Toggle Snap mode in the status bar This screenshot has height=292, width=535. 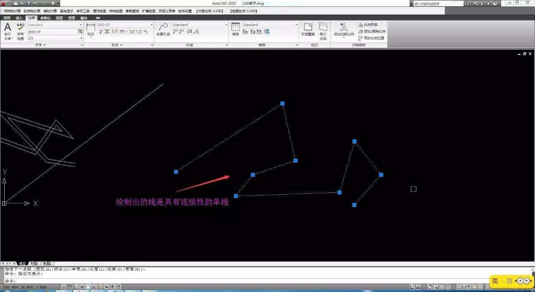click(63, 287)
